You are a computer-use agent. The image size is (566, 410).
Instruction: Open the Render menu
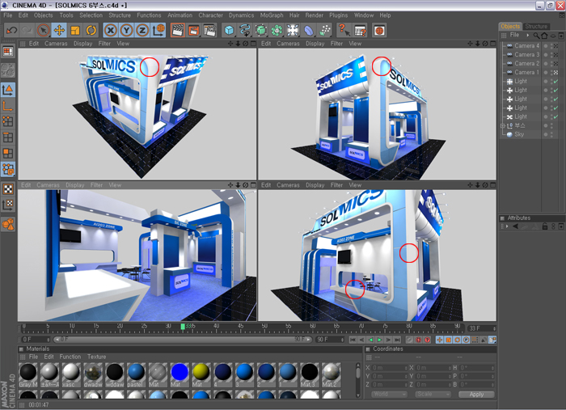pos(314,15)
